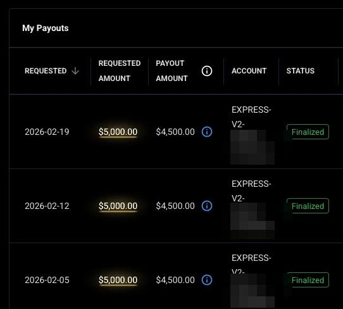The width and height of the screenshot is (343, 309).
Task: Click the Requested Amount column header
Action: [120, 71]
